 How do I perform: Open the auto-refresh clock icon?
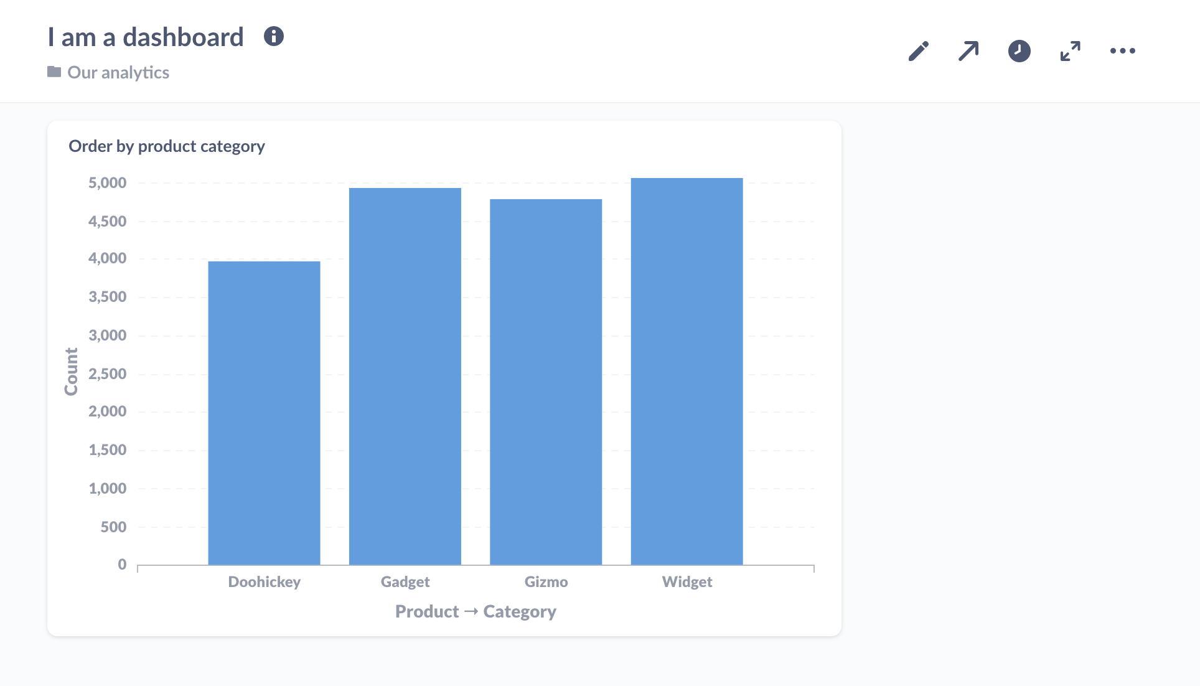click(1019, 51)
